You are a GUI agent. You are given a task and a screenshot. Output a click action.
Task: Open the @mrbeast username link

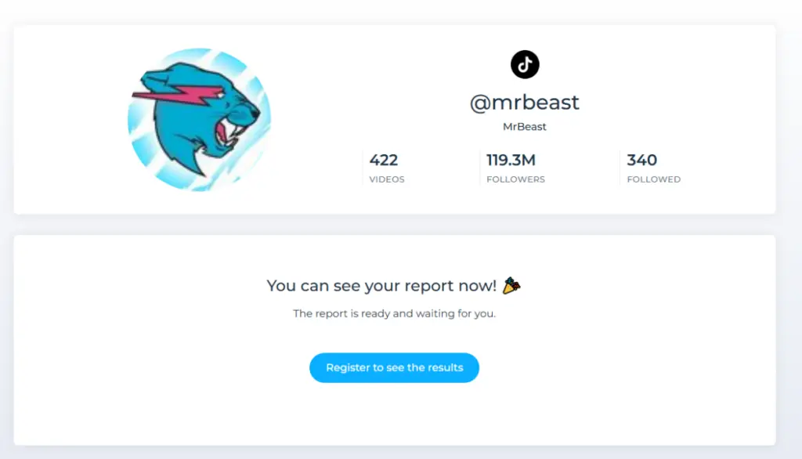pos(524,103)
